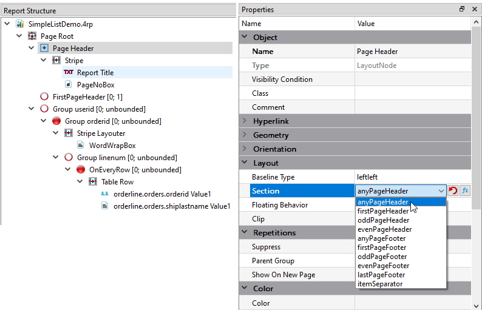Choose firstPageFooter from the Section list
Image resolution: width=482 pixels, height=310 pixels.
coord(401,248)
